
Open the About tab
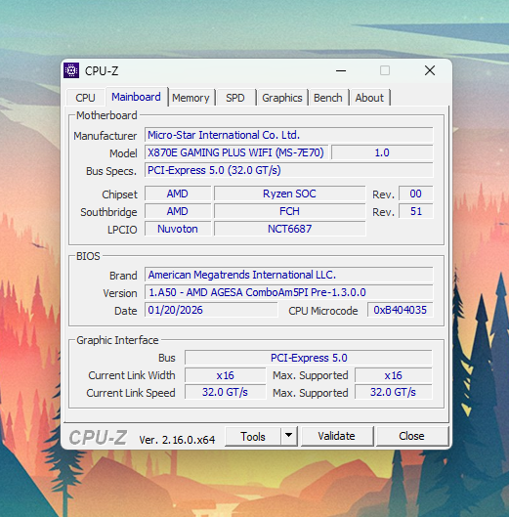[369, 98]
